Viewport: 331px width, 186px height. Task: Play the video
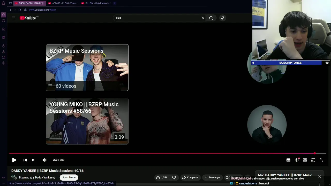click(x=14, y=160)
